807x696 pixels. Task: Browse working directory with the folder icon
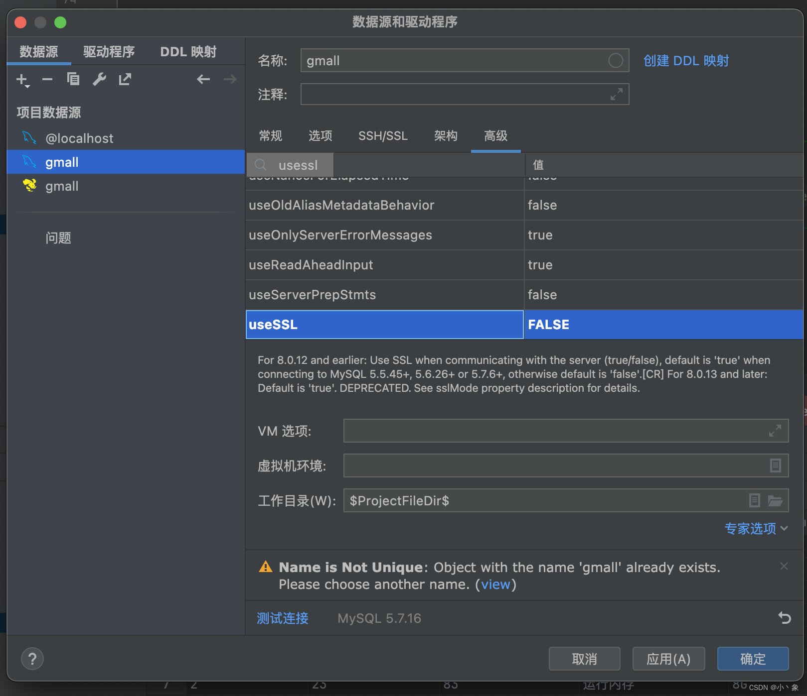776,500
